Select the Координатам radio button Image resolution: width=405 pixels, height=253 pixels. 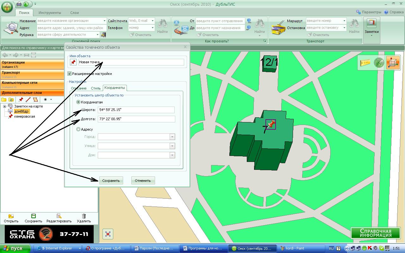pos(78,102)
